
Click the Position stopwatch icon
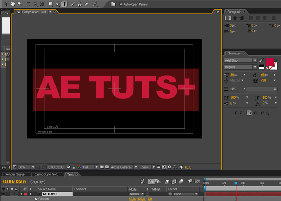point(36,199)
